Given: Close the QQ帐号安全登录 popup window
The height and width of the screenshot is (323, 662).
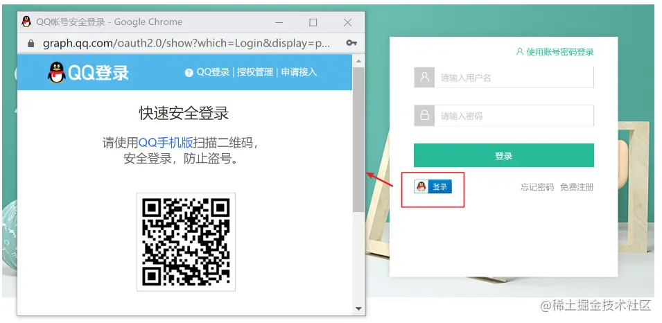Looking at the screenshot, I should [x=347, y=22].
